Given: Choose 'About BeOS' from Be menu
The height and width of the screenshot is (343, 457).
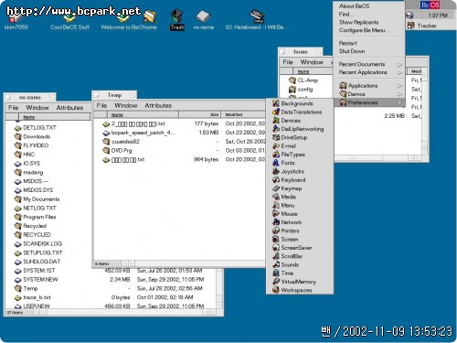Looking at the screenshot, I should tap(369, 6).
